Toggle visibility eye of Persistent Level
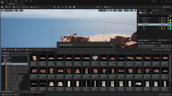 point(139,18)
